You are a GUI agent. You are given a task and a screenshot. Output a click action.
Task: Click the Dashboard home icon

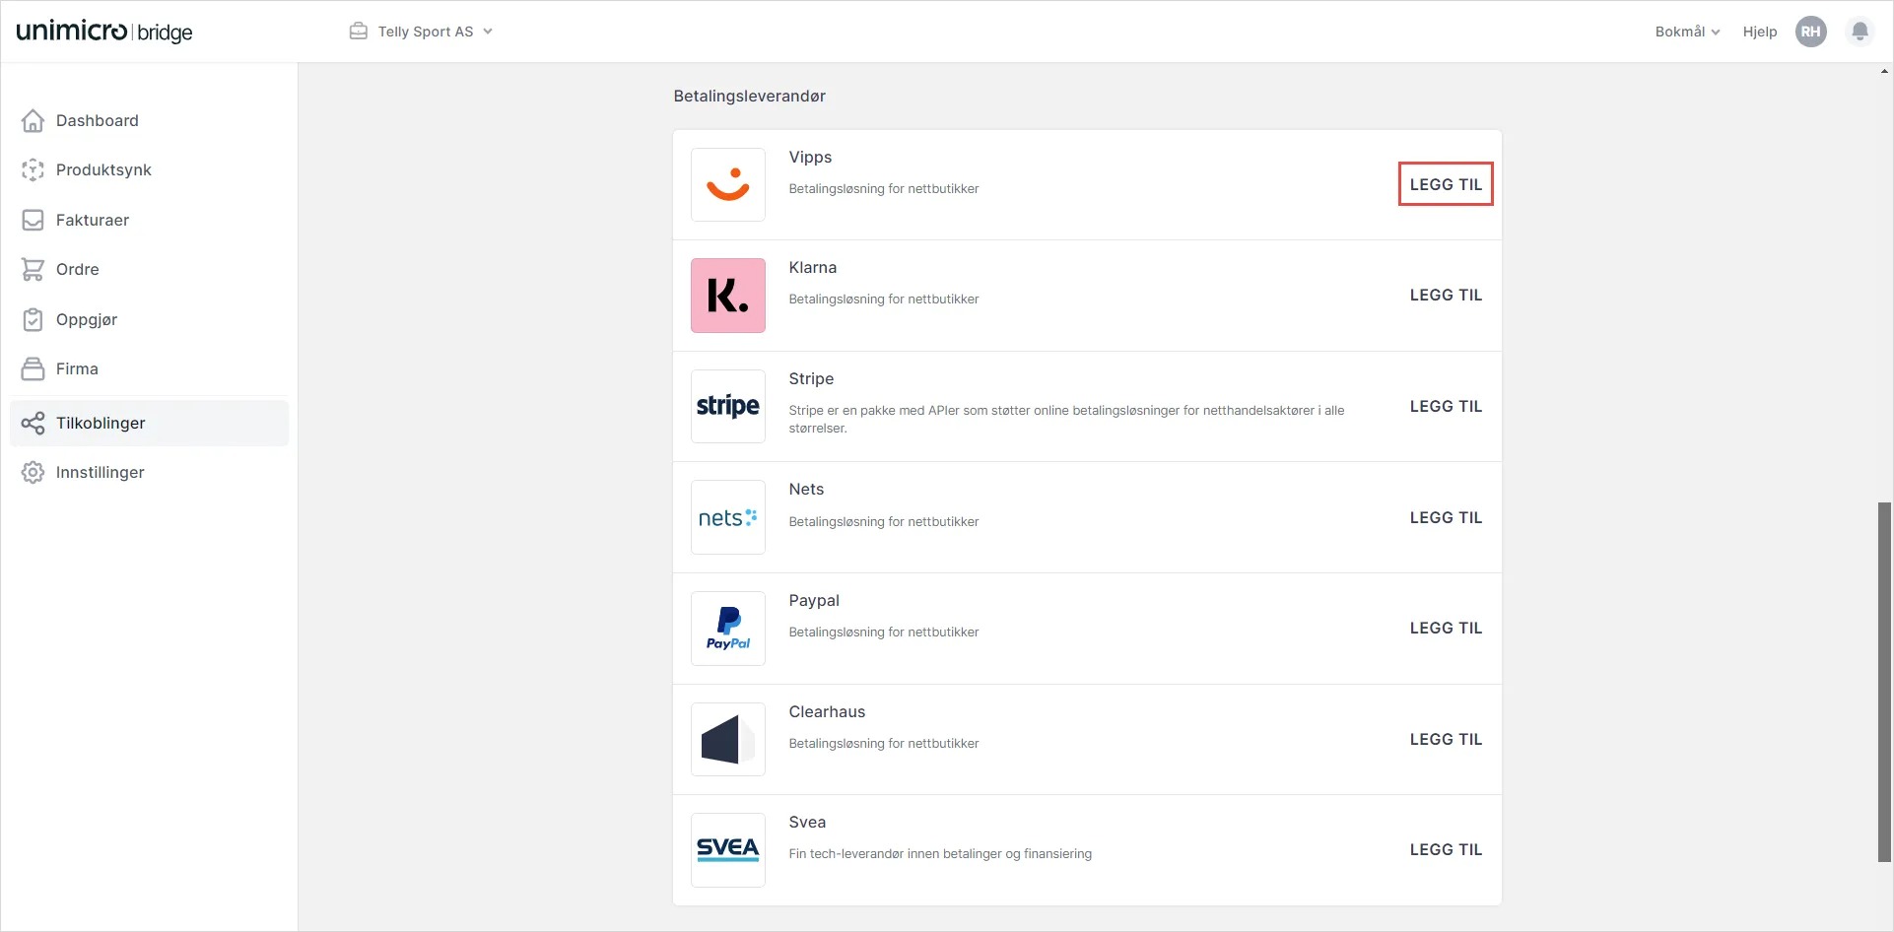[x=33, y=120]
